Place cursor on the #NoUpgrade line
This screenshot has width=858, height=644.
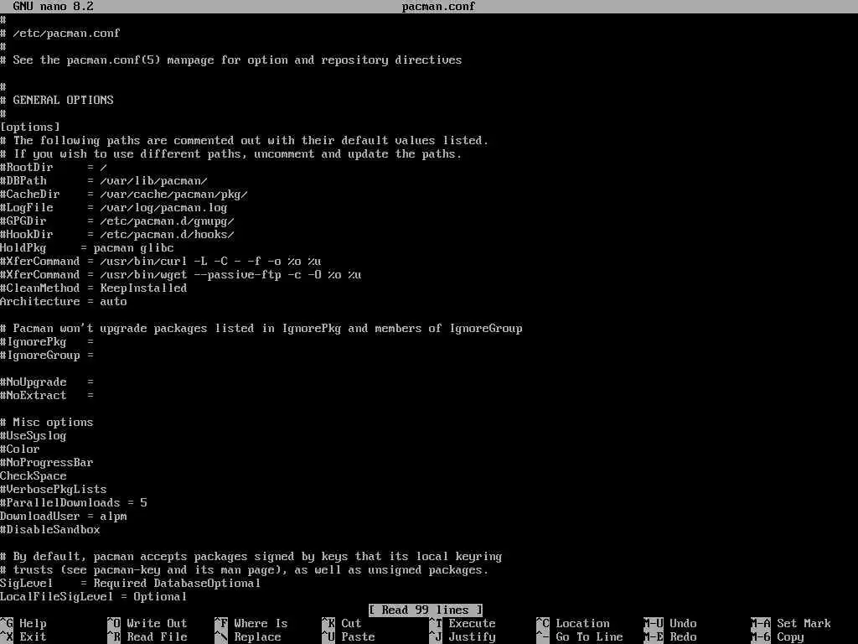[x=47, y=382]
